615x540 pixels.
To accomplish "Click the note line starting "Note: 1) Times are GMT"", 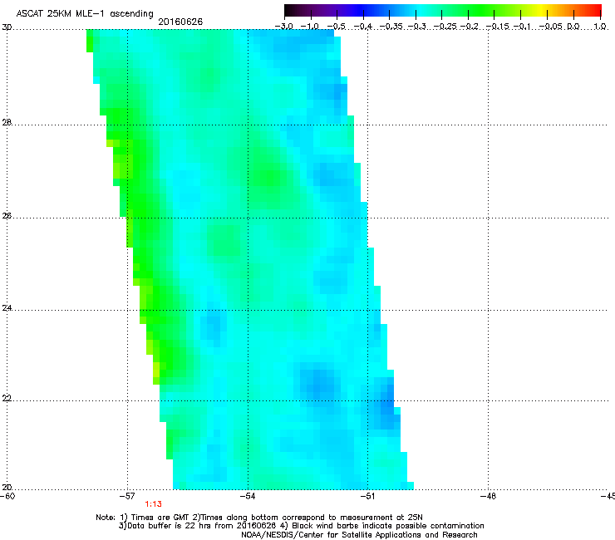I will 259,518.
